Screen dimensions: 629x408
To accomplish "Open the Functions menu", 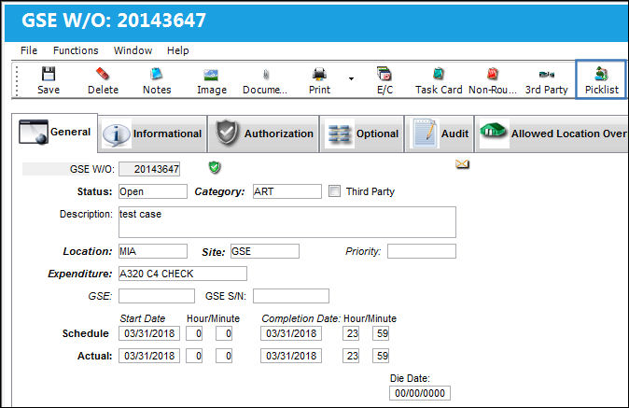I will click(76, 50).
